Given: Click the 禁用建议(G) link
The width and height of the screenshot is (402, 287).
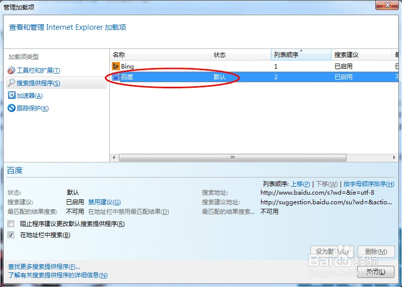Looking at the screenshot, I should tap(104, 202).
